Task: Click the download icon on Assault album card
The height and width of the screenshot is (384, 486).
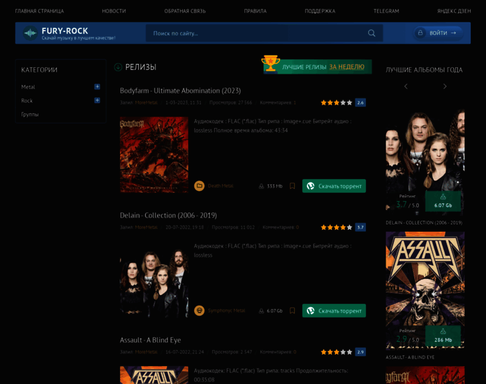Action: click(x=443, y=332)
